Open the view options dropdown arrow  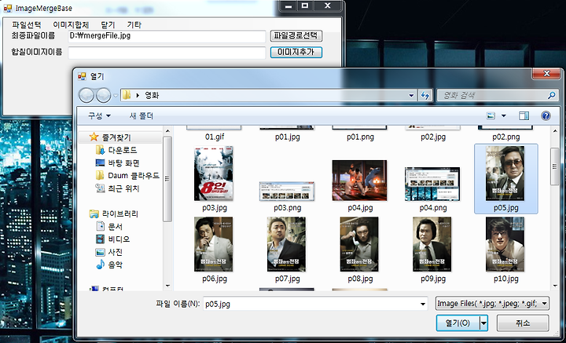(504, 116)
